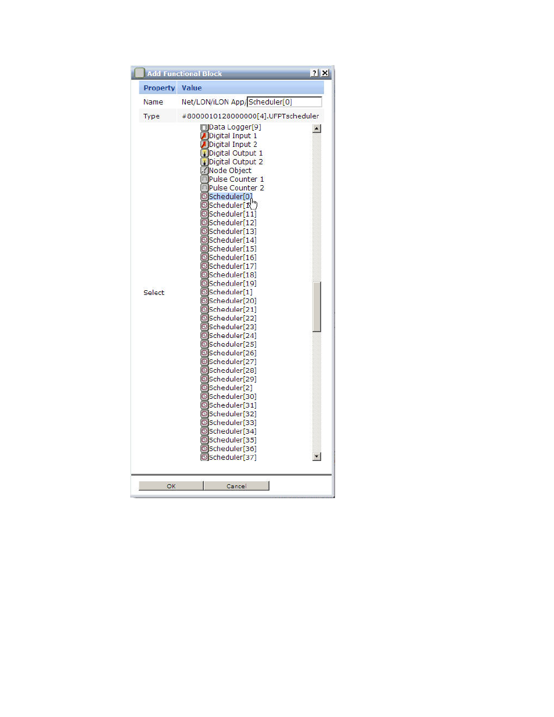Select Digital Input 2 entry
554x717 pixels.
click(232, 145)
